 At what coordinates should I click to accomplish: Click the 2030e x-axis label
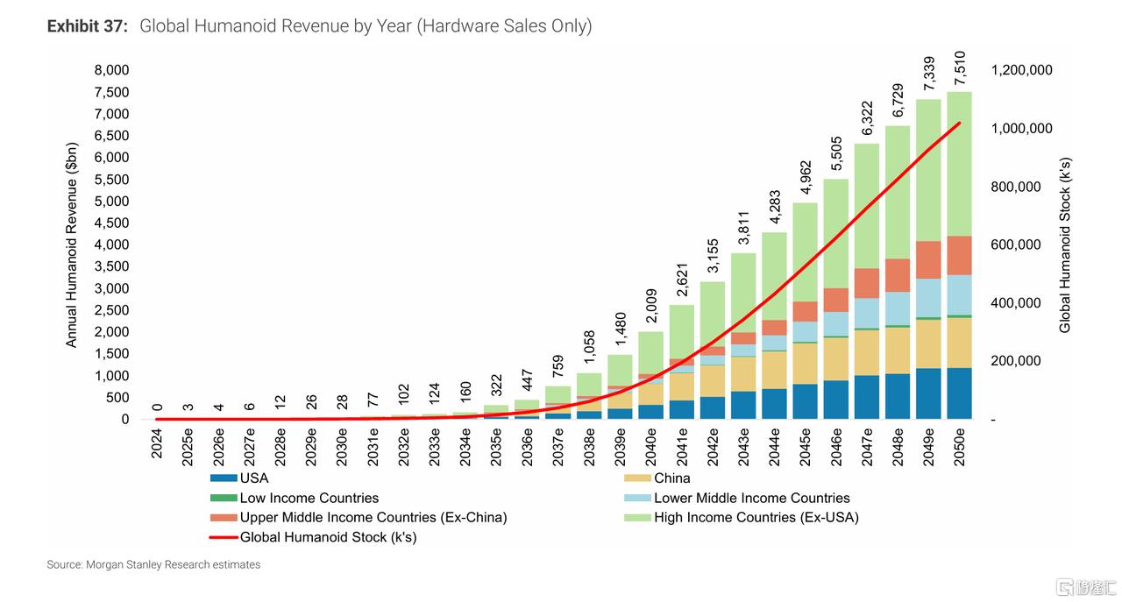pos(341,446)
